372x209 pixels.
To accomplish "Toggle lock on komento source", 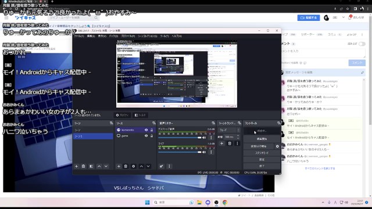I will pos(152,130).
